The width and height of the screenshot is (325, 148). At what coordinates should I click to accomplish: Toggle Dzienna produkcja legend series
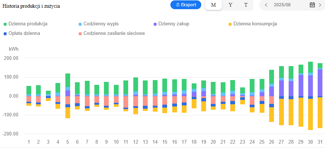[28, 24]
